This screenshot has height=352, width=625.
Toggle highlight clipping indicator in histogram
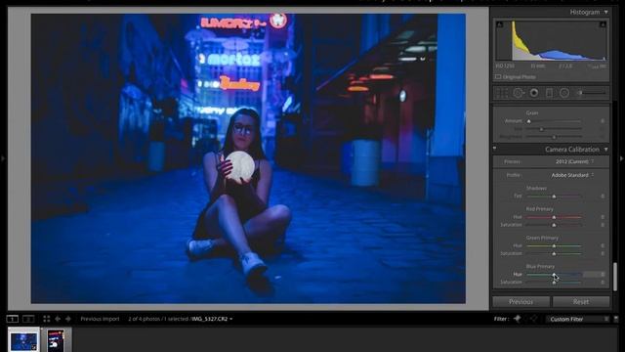[x=603, y=24]
